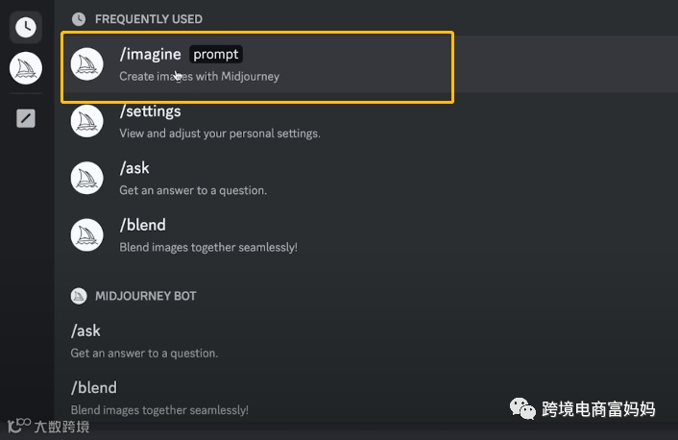Select /blend in Midjourney Bot section
678x440 pixels.
click(x=93, y=388)
